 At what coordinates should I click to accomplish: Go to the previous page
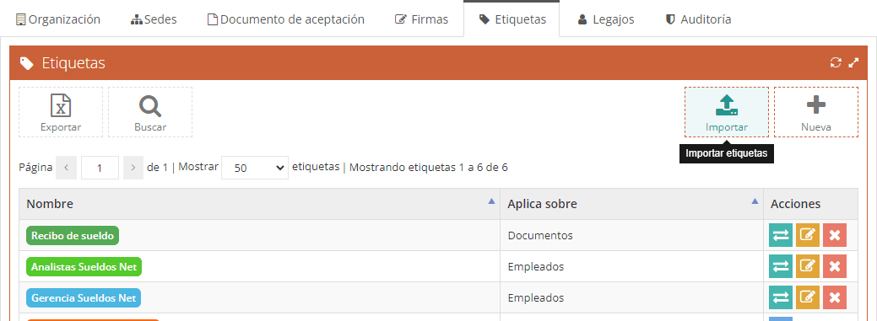coord(67,168)
